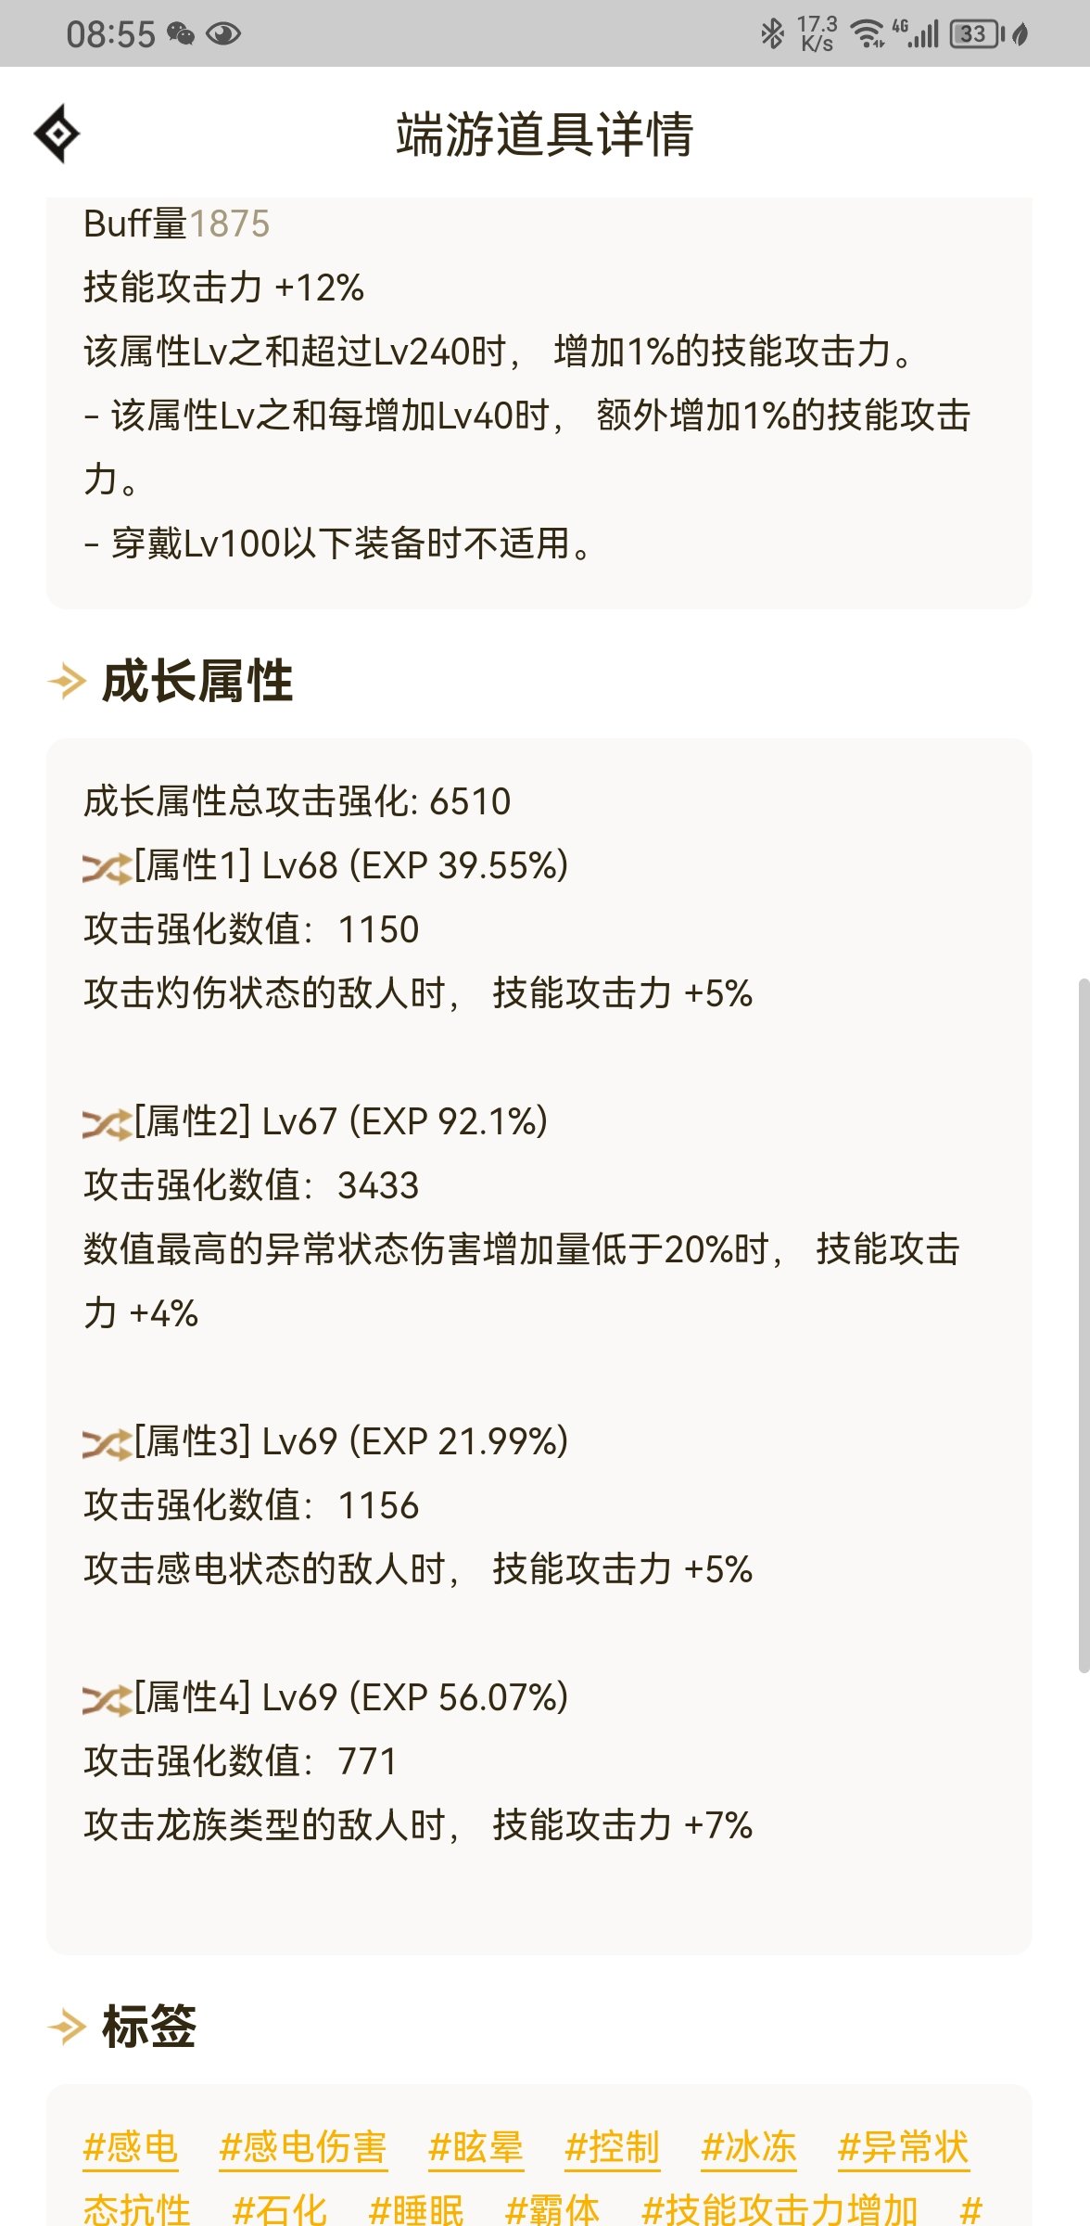
Task: Tap the arrow icon beside 标签 heading
Action: coord(67,2027)
